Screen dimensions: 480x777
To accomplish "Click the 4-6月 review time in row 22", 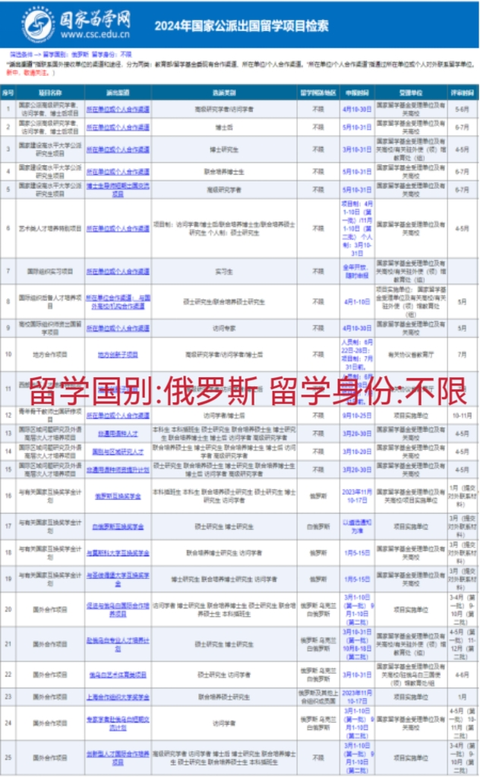I will point(462,675).
